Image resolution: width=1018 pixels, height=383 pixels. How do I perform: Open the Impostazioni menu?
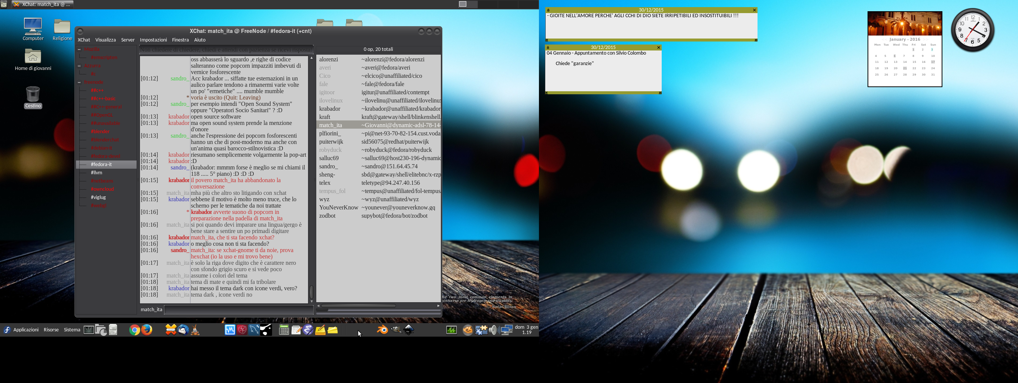click(153, 40)
